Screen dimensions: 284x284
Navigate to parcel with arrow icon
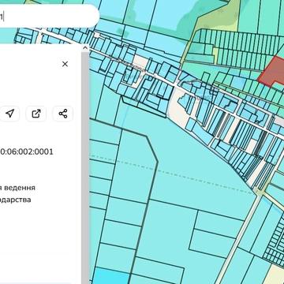(9, 114)
